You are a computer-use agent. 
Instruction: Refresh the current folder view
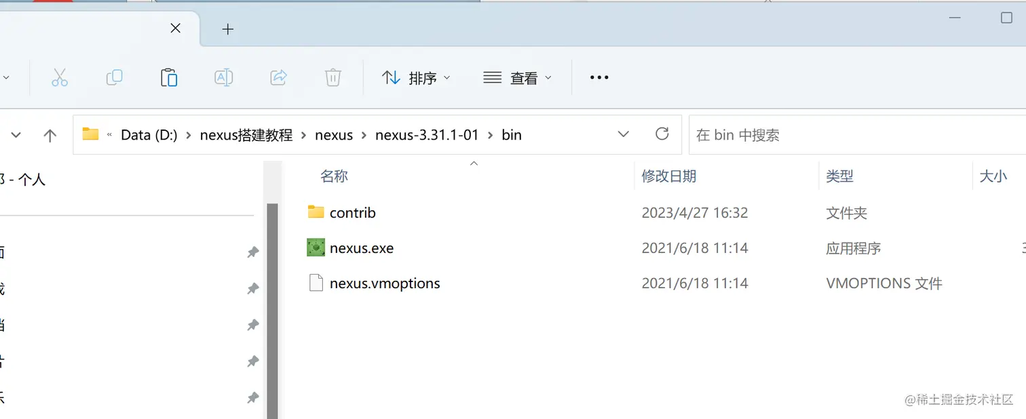click(662, 134)
